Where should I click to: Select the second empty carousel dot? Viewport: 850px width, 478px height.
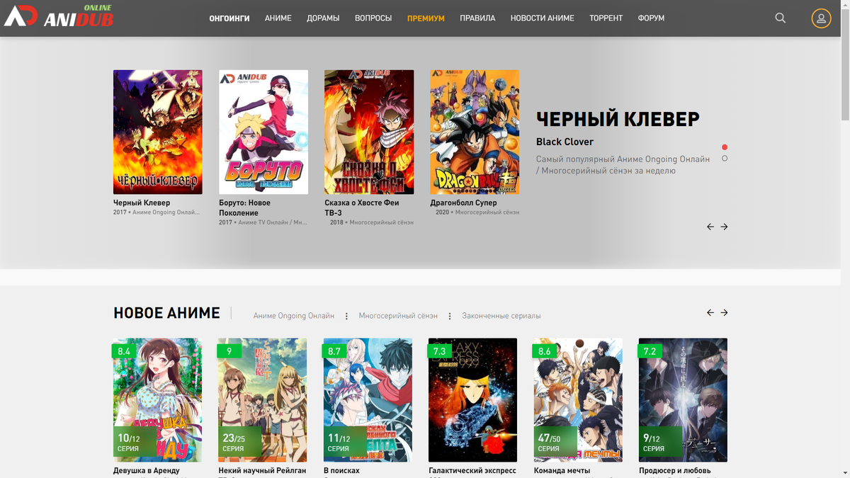(x=725, y=159)
